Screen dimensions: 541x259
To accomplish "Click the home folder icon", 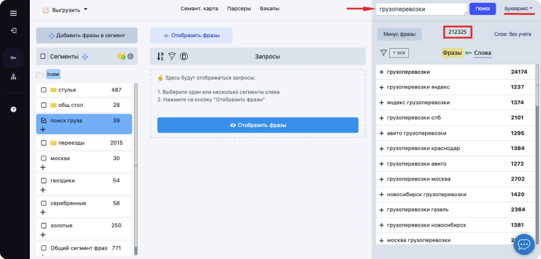I will [40, 74].
